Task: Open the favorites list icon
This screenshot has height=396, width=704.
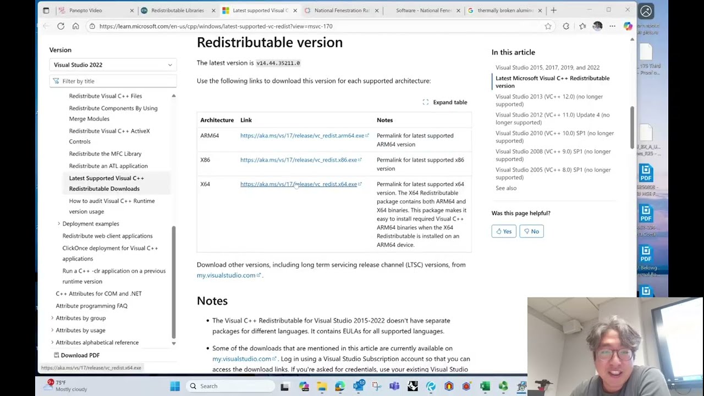Action: click(582, 26)
